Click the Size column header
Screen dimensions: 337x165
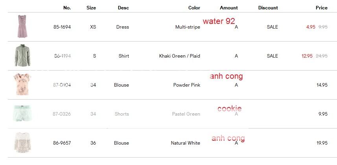tap(91, 8)
